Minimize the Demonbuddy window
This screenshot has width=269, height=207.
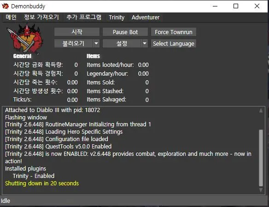(215, 6)
